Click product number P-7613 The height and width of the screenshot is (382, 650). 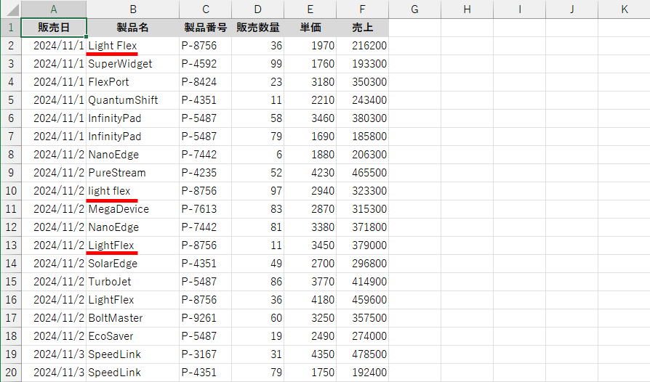206,209
